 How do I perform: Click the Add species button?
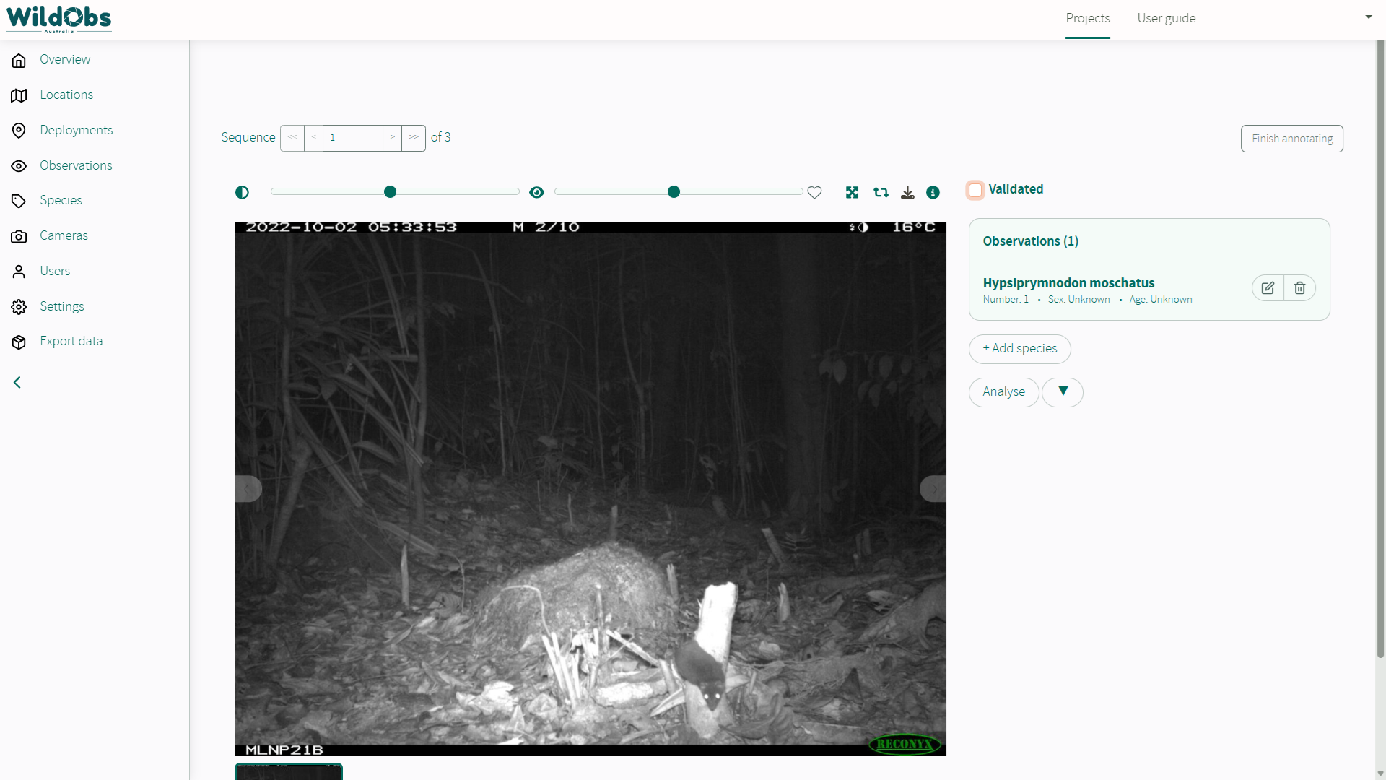pyautogui.click(x=1019, y=349)
